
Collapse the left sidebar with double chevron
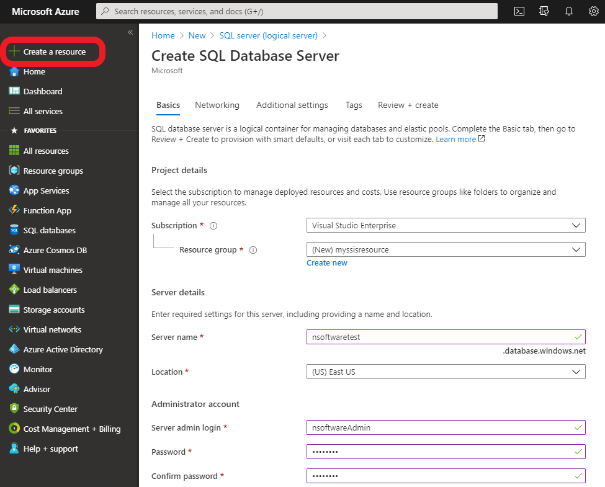click(130, 32)
